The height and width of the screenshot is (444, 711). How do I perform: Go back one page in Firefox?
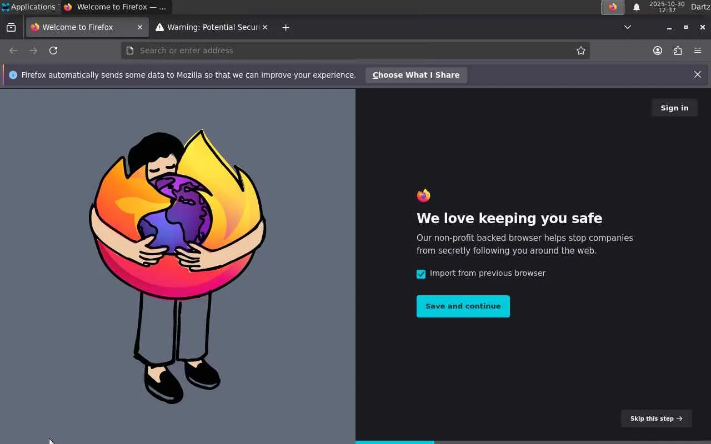tap(13, 51)
